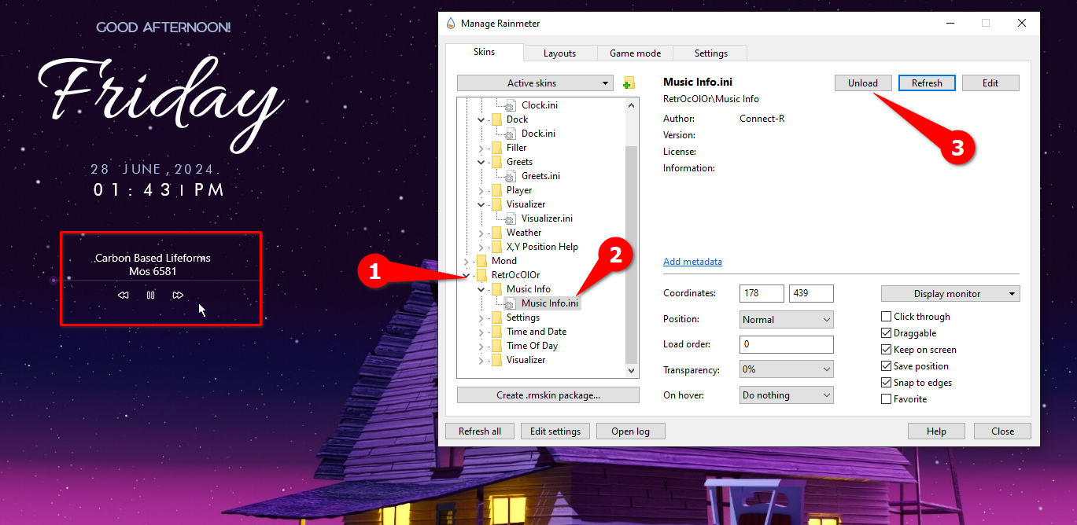The image size is (1077, 525).
Task: Select the Music Info folder
Action: 529,288
